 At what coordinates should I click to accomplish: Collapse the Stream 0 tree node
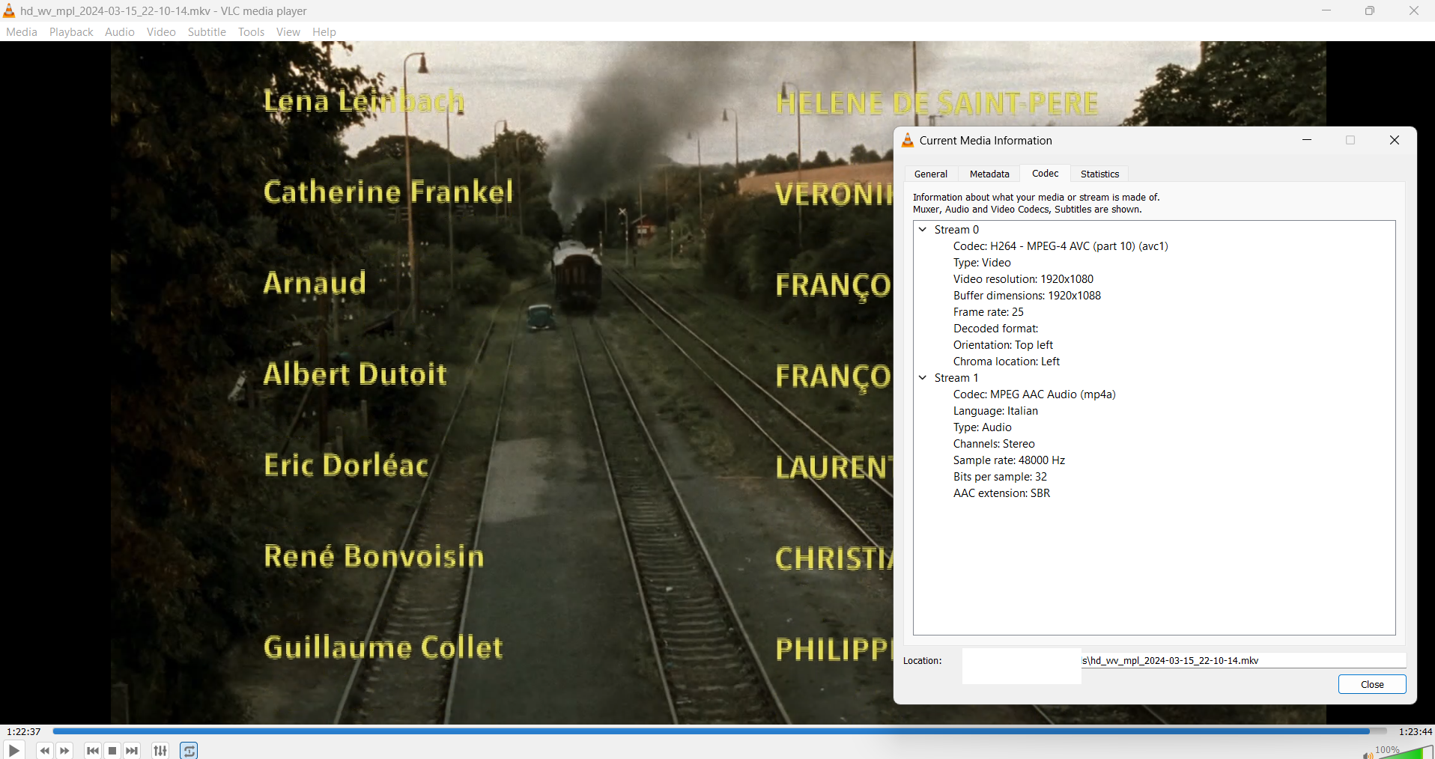pyautogui.click(x=923, y=230)
